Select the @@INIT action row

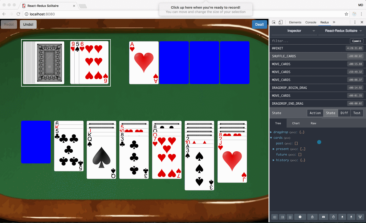318,48
